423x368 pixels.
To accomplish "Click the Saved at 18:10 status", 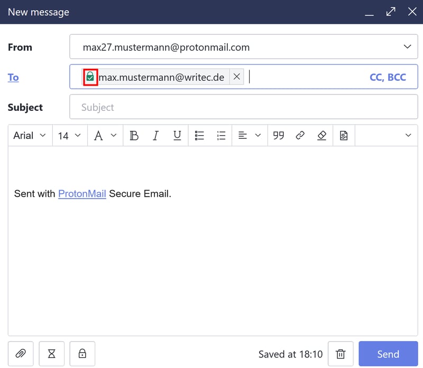I will click(290, 354).
